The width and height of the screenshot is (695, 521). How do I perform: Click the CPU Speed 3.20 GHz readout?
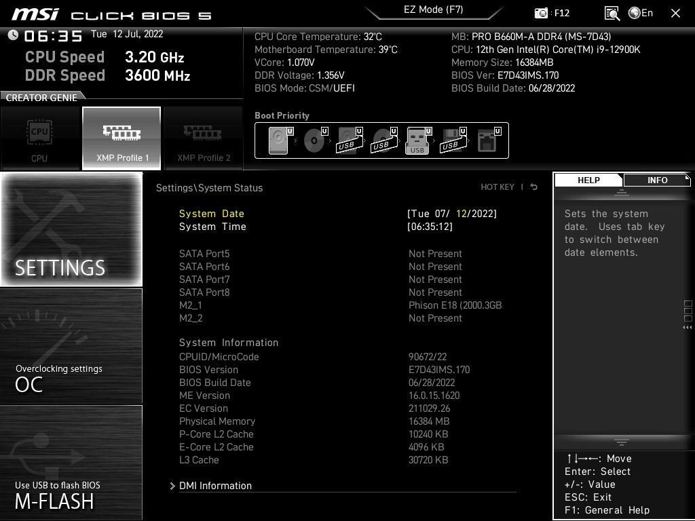coord(105,57)
